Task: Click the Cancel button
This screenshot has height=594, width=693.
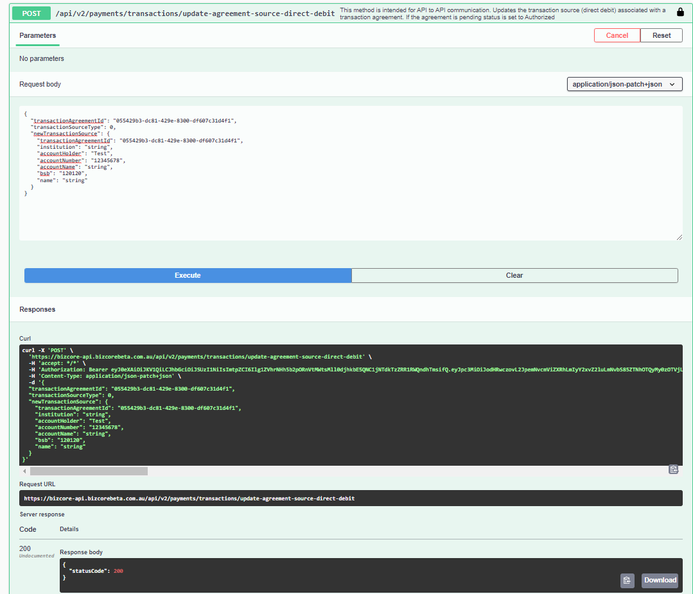Action: (617, 35)
